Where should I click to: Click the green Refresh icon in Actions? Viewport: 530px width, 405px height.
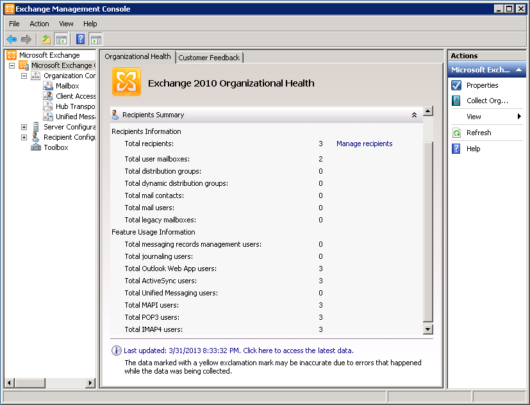pyautogui.click(x=456, y=133)
